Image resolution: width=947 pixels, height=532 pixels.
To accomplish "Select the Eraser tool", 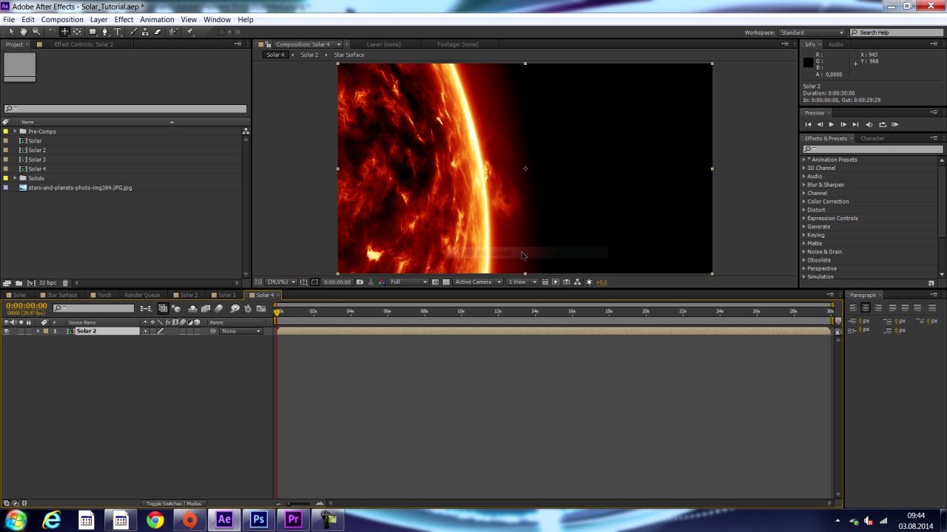I will [x=157, y=32].
